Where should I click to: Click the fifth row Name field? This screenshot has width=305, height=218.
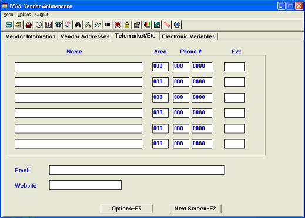point(78,129)
